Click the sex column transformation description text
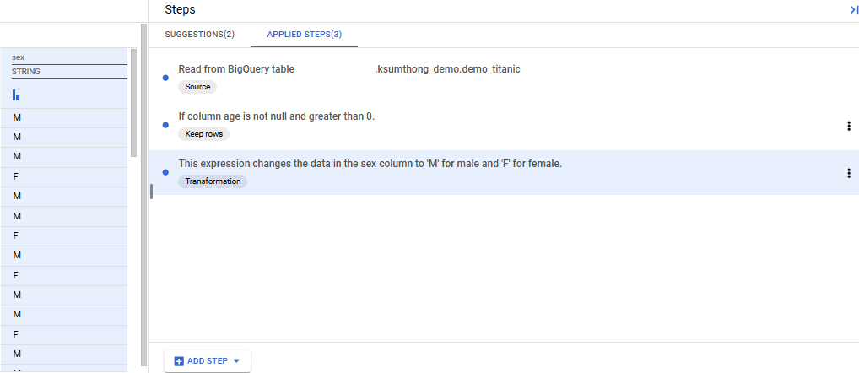This screenshot has height=373, width=859. coord(370,163)
